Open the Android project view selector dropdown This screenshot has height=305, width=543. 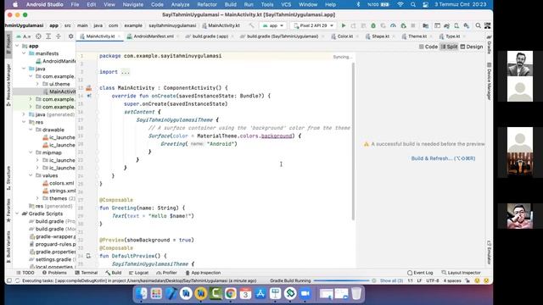[x=23, y=36]
